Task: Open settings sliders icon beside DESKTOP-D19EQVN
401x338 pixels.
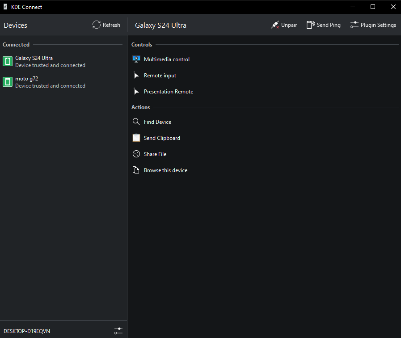Action: click(118, 331)
